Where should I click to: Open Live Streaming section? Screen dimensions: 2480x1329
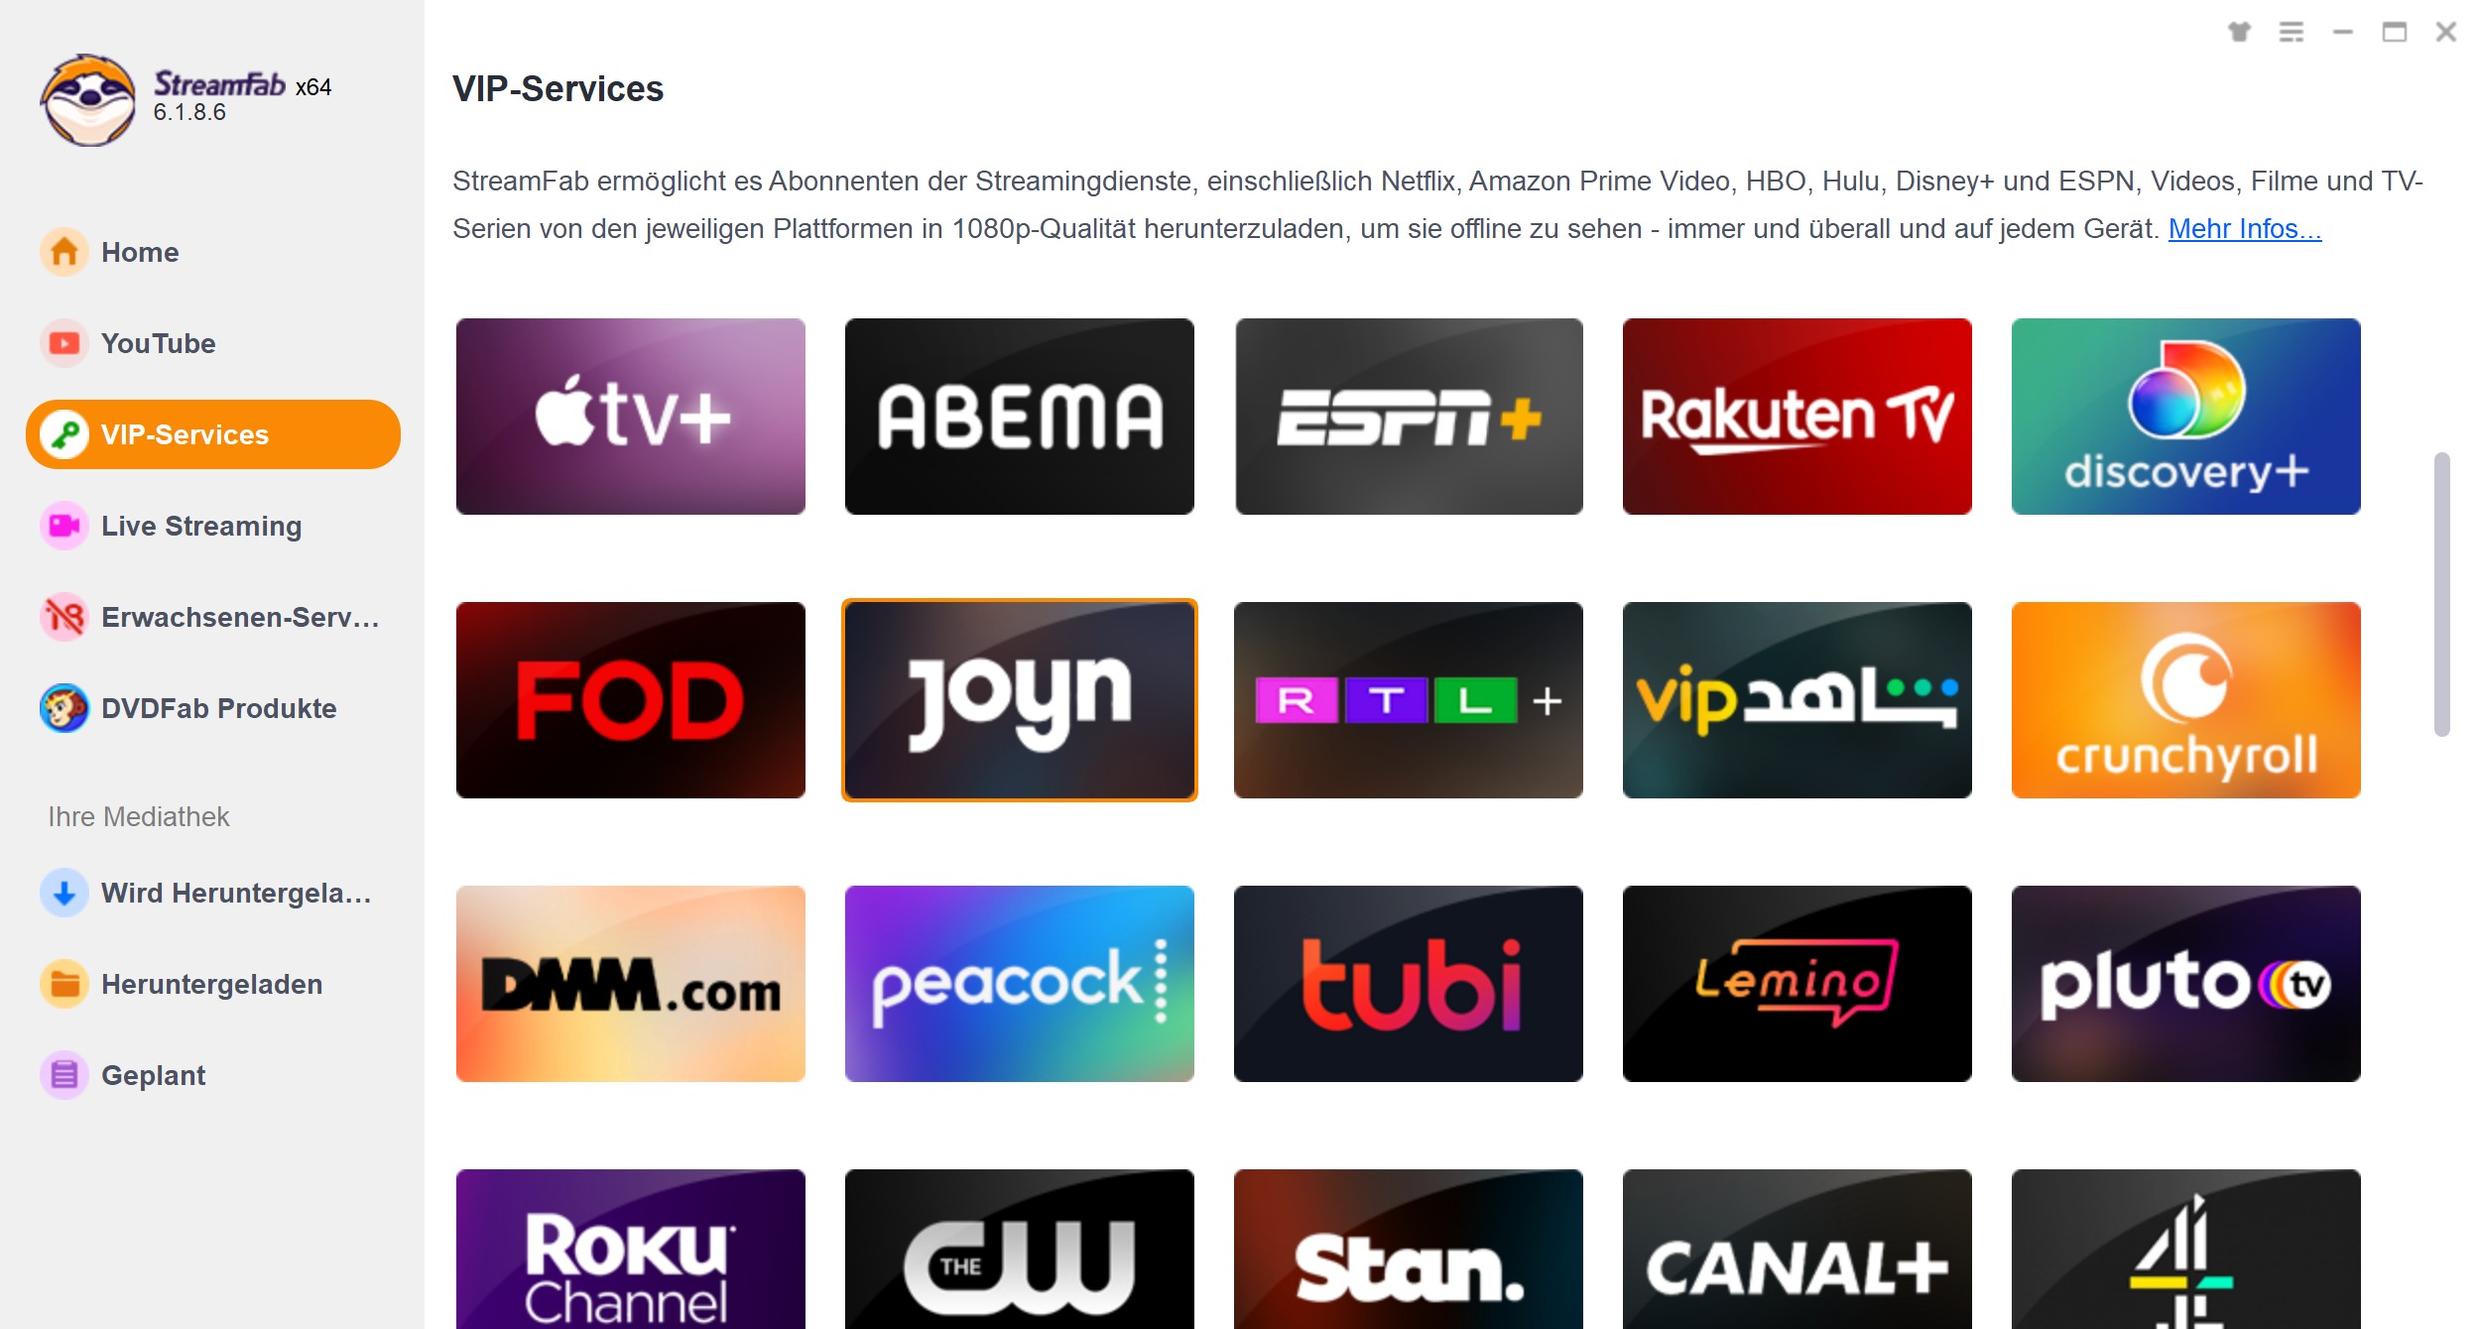click(201, 525)
